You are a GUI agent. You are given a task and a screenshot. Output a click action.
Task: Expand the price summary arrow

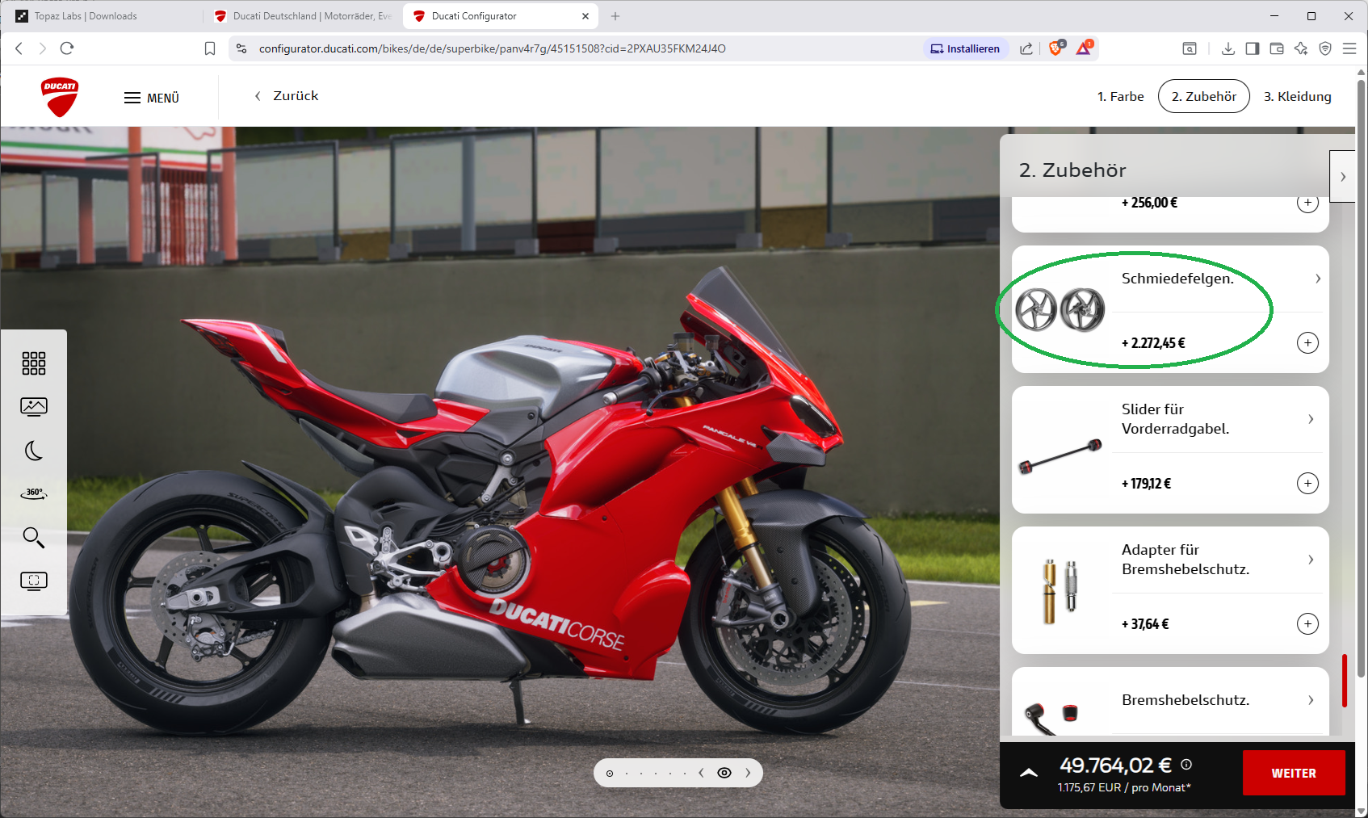tap(1028, 773)
